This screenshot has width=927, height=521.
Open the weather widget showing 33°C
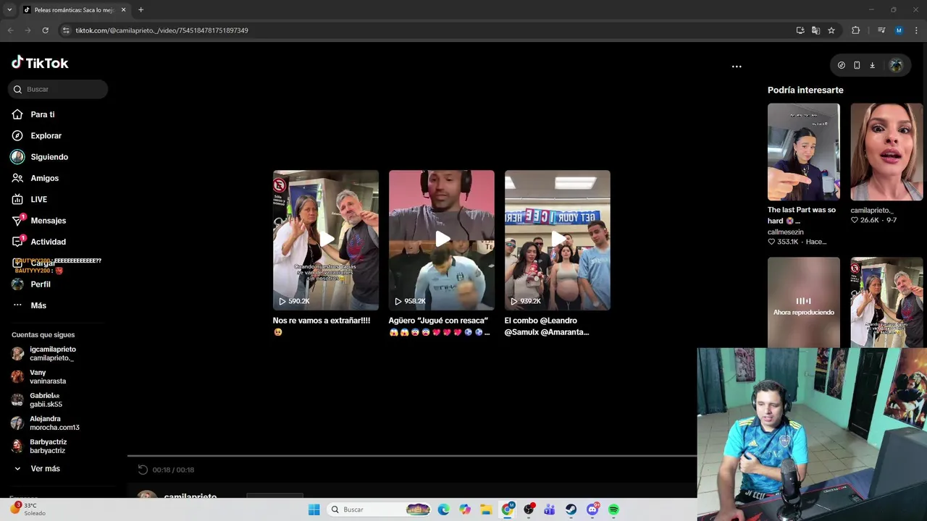coord(29,509)
